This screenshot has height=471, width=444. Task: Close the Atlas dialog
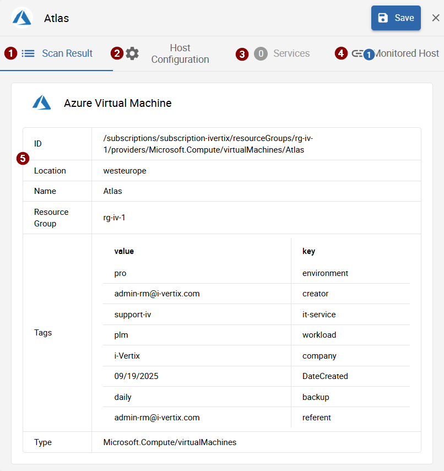point(436,18)
